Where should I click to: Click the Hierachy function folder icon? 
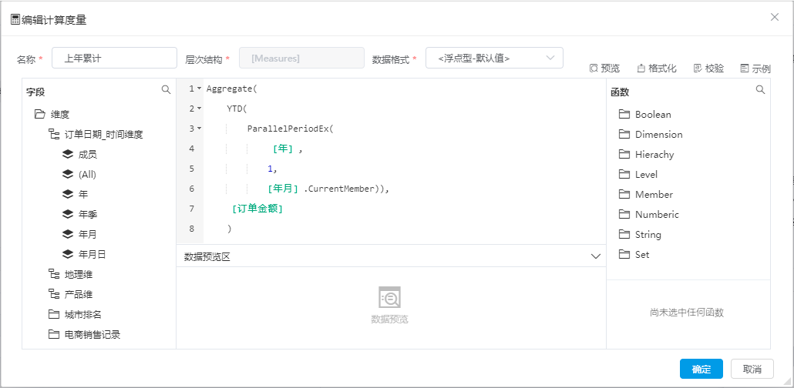(x=624, y=154)
